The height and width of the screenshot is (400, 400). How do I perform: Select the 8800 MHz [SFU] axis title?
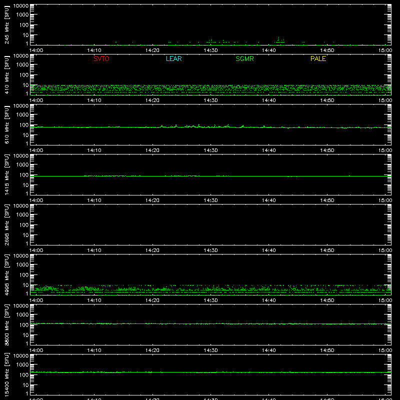tap(6, 324)
